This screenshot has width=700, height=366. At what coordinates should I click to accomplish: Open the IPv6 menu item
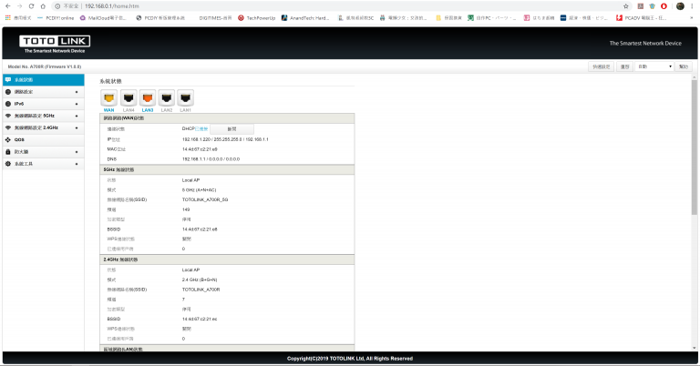click(44, 104)
